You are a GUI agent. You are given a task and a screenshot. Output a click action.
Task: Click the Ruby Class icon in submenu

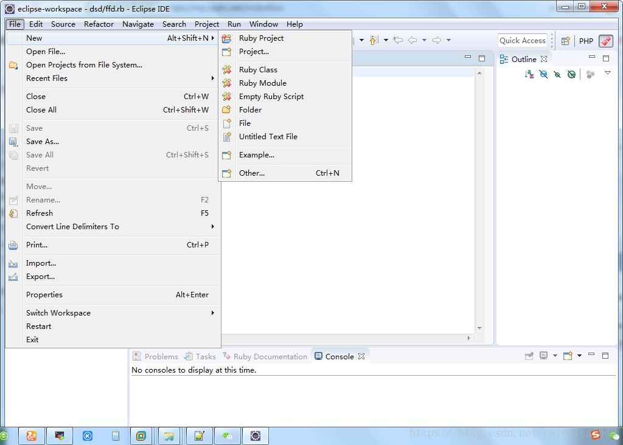[226, 69]
